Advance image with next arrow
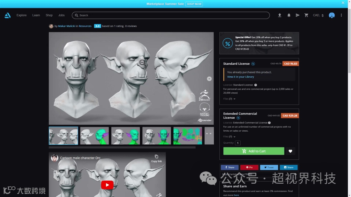This screenshot has height=197, width=351. (x=209, y=79)
